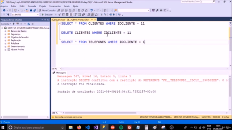The height and width of the screenshot is (130, 232).
Task: Expand the Segurança node
Action: tap(5, 34)
